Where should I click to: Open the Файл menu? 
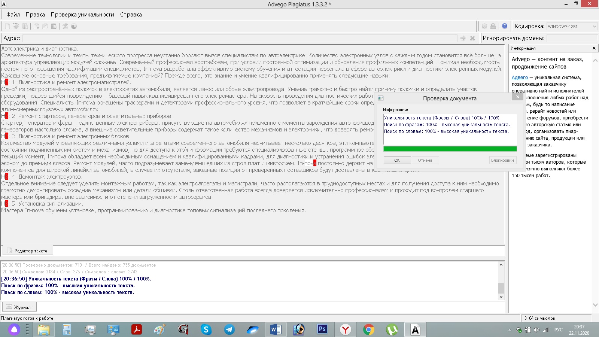(x=13, y=15)
